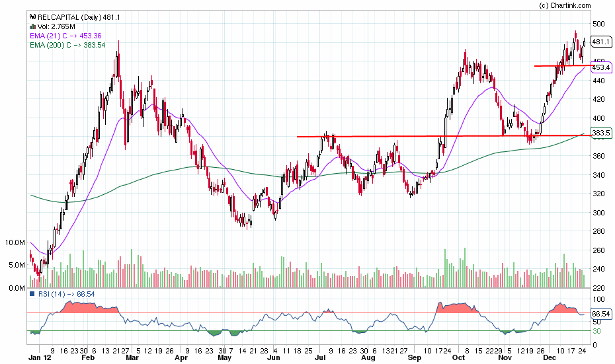Click the EMA (21) C 453.36 legend
This screenshot has height=364, width=615.
coord(65,36)
